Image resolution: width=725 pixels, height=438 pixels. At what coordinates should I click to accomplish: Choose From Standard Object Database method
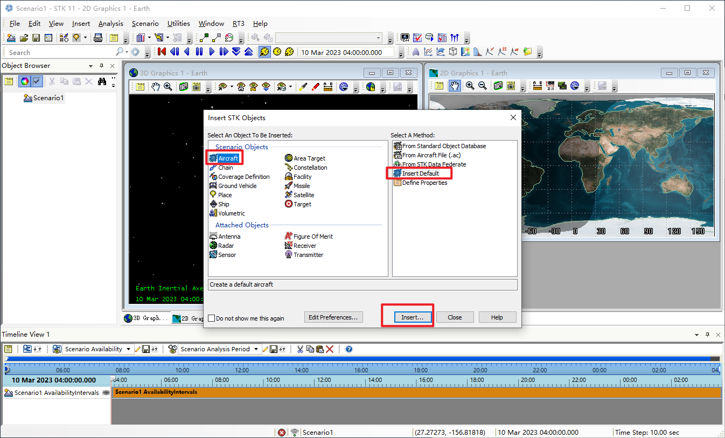[440, 146]
